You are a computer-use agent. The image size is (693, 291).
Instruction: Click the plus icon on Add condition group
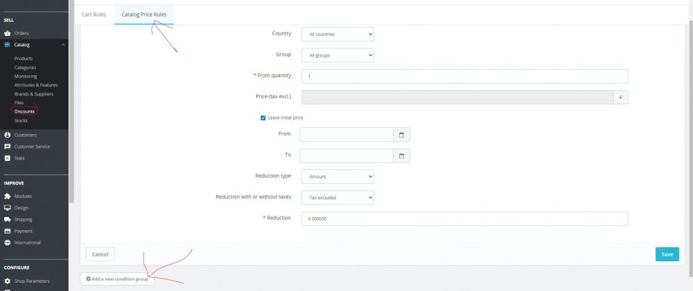(89, 279)
